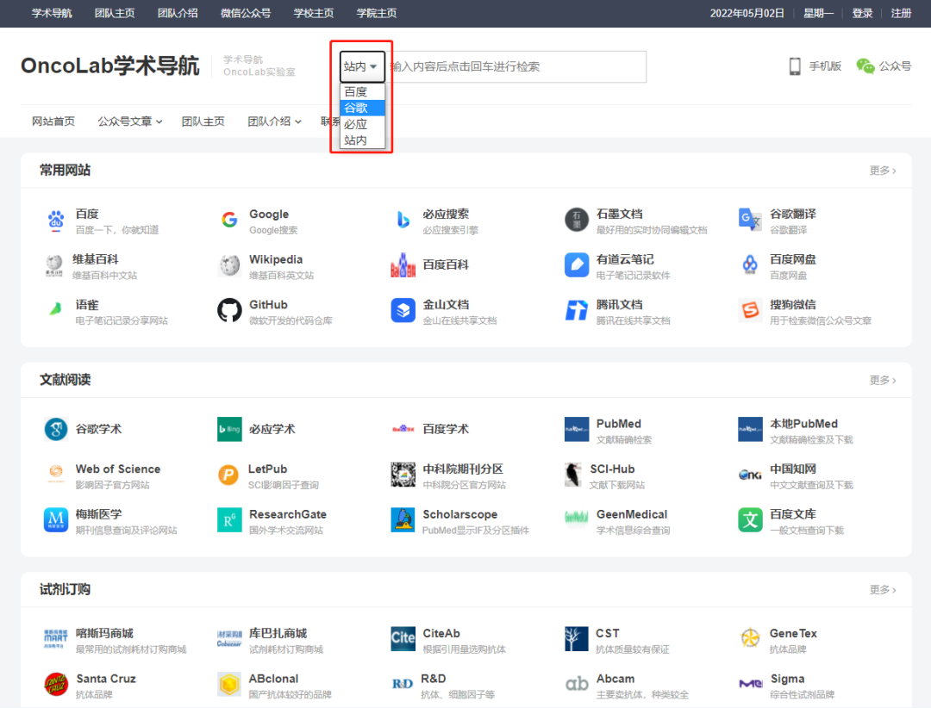
Task: Click the Shimo Docs icon
Action: [577, 220]
